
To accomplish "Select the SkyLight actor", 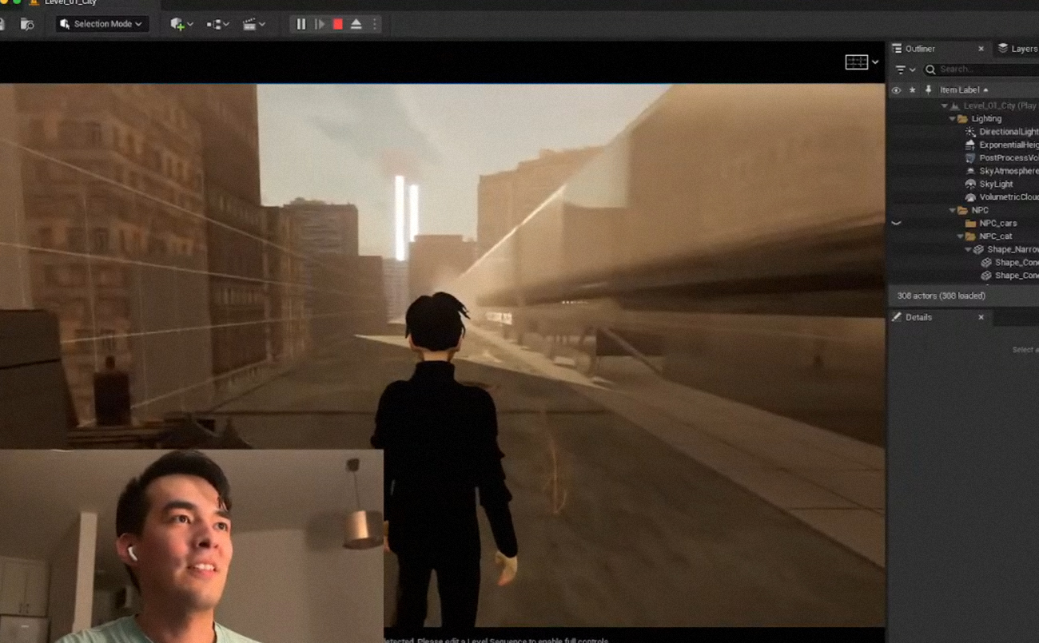I will [964, 184].
